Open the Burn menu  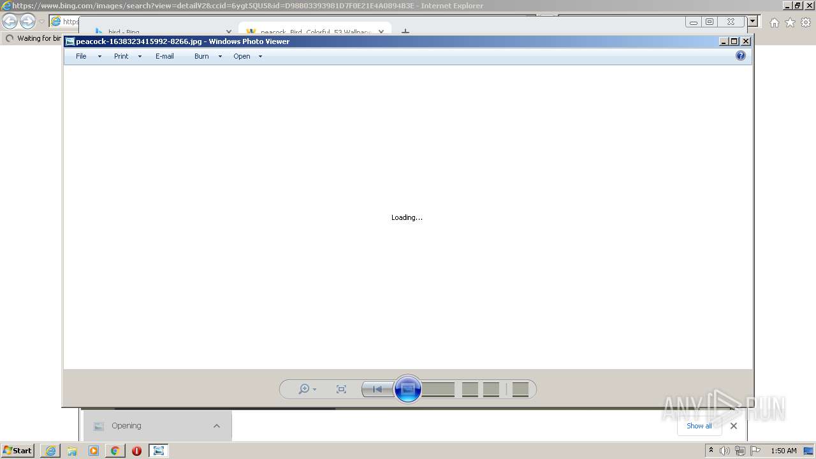201,56
